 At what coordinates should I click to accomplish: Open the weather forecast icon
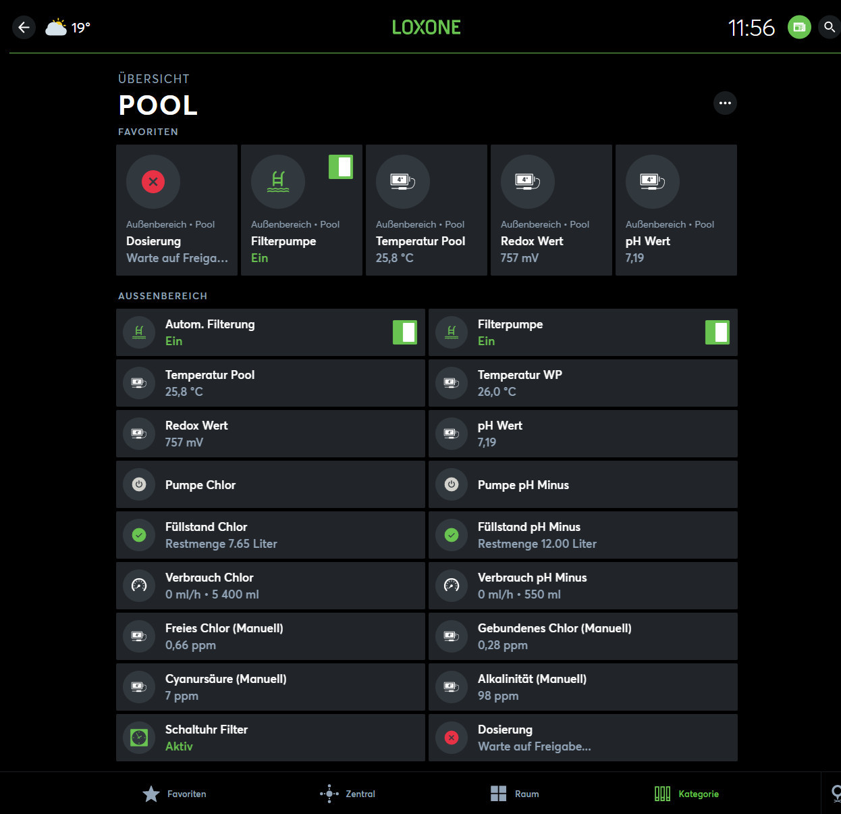(56, 28)
